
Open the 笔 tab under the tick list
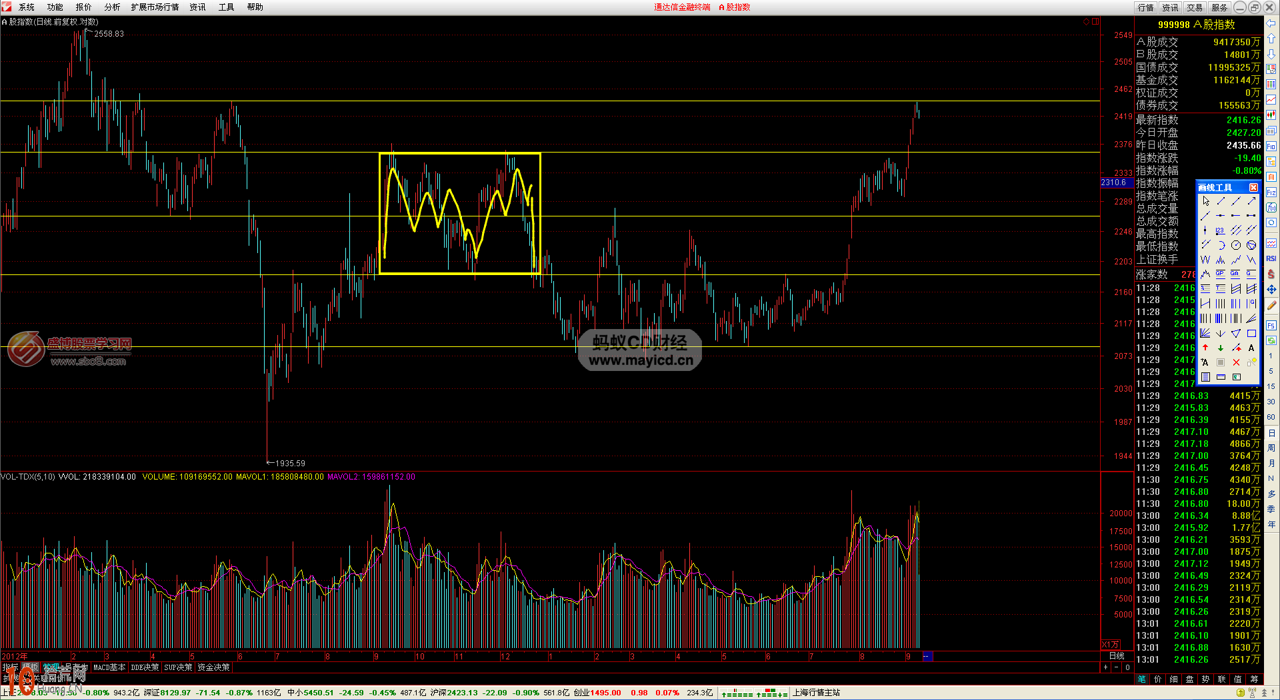pyautogui.click(x=1142, y=679)
